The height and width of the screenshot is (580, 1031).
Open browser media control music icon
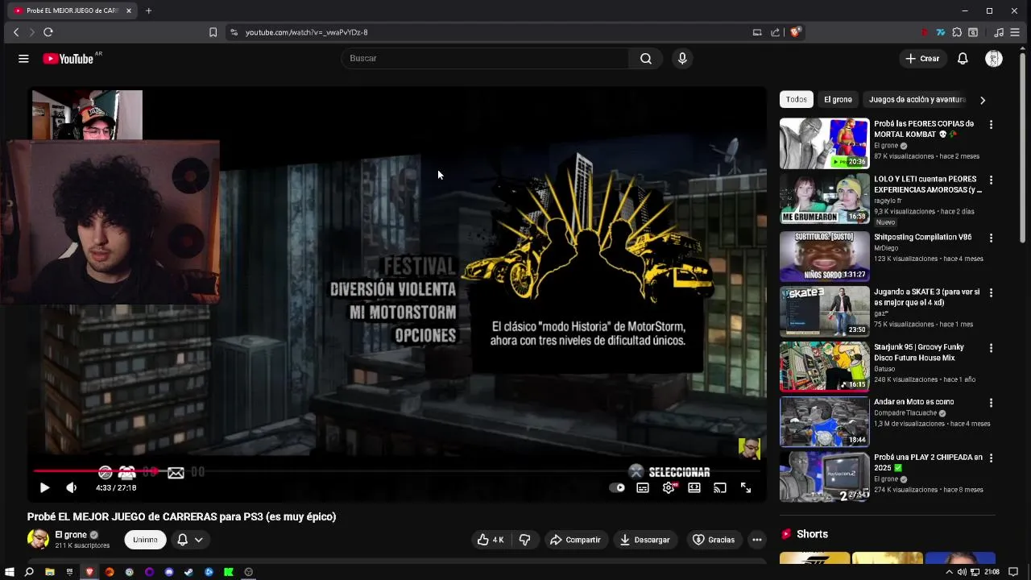[x=999, y=32]
